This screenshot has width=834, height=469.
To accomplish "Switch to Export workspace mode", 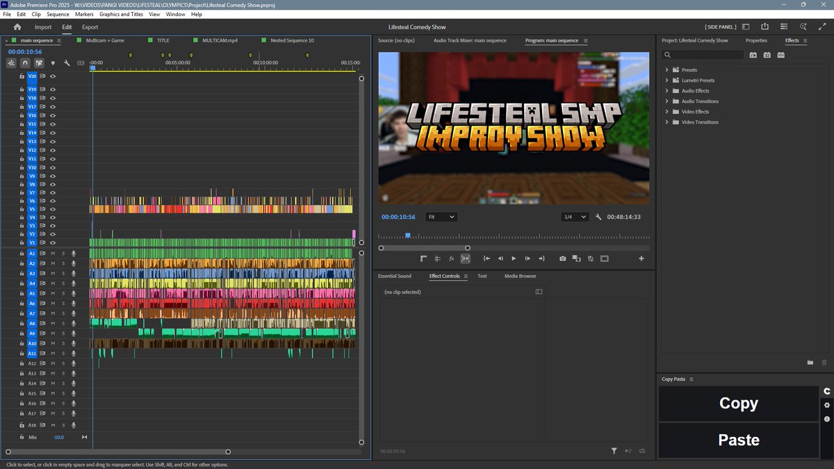I will tap(90, 27).
